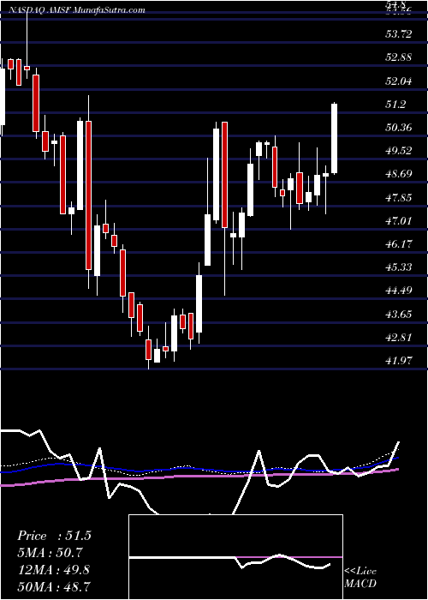
Task: Click the 45.33 price axis label
Action: click(399, 267)
